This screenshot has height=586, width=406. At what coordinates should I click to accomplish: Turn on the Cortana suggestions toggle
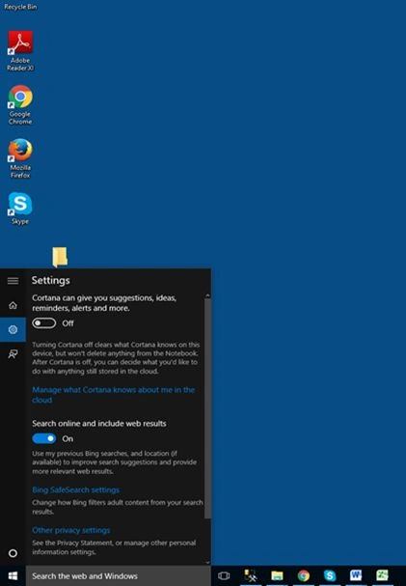point(44,322)
